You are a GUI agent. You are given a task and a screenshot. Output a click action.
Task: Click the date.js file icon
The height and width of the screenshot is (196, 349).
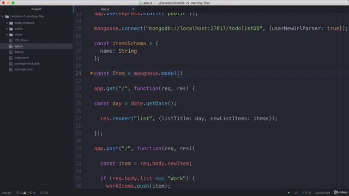pos(11,52)
